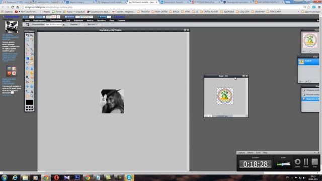This screenshot has width=322, height=181.
Task: Click the Ширина width input field
Action: 82,25
